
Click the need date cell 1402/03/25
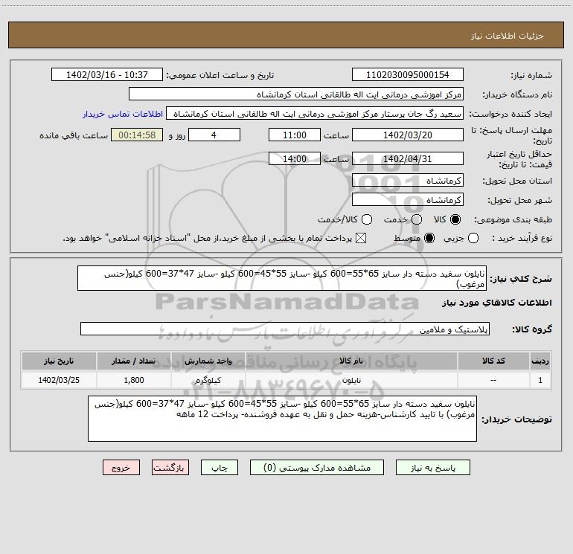(59, 380)
